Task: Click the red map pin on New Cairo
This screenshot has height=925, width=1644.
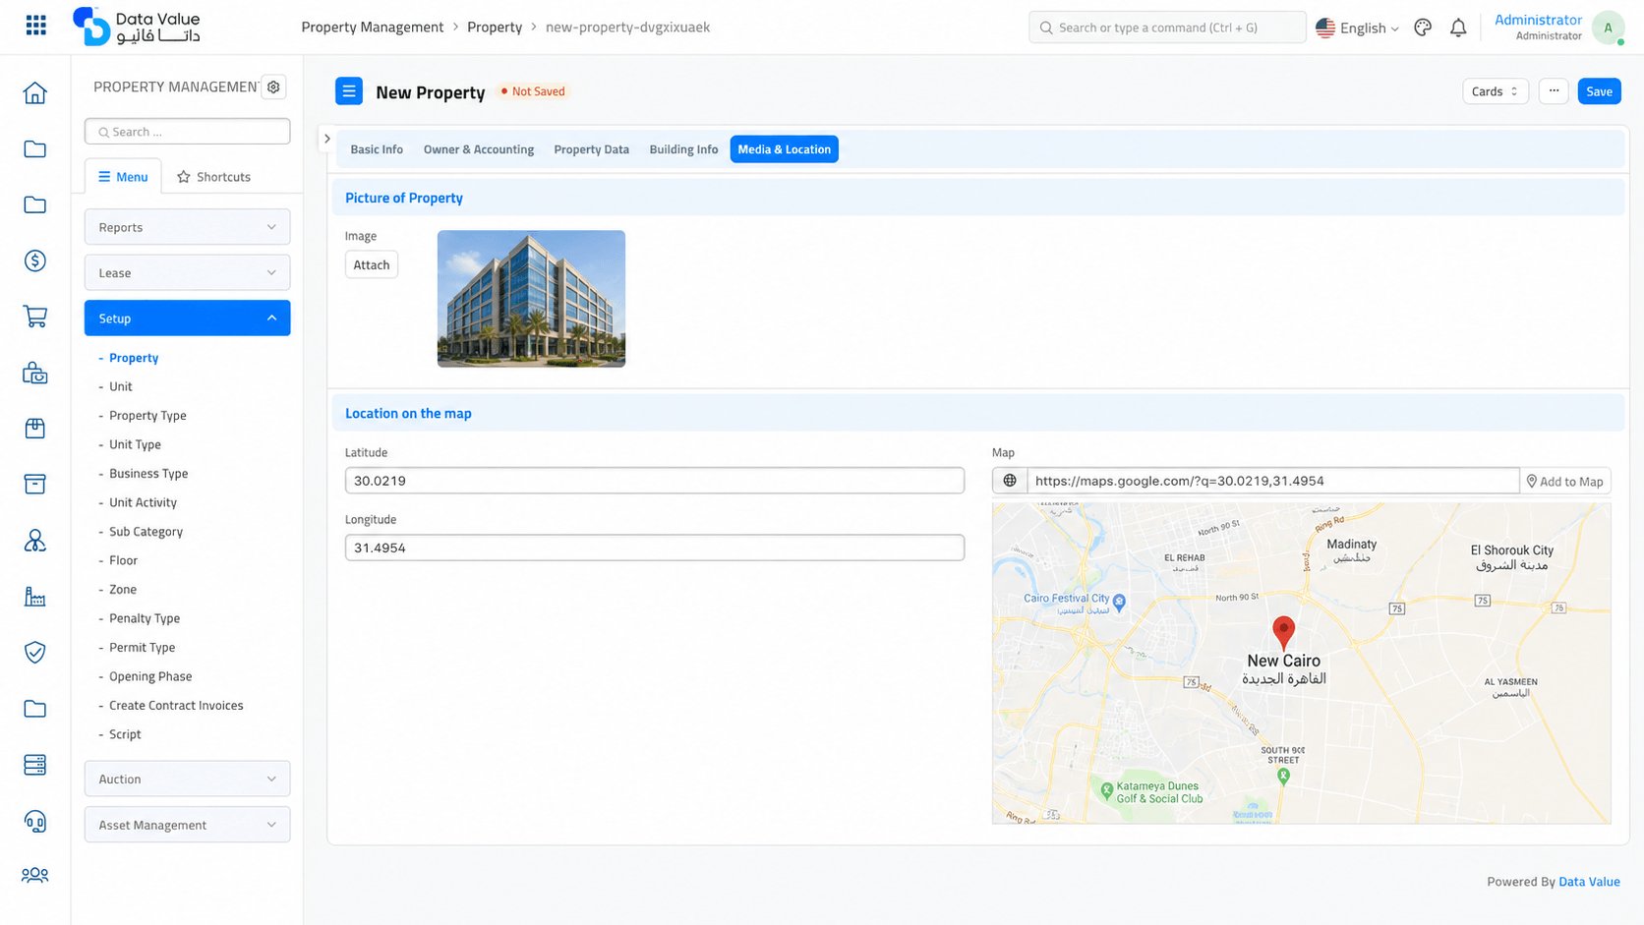Action: (x=1283, y=632)
